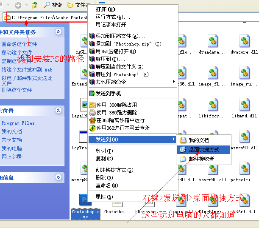Collapse the Other Places panel

pos(58,110)
